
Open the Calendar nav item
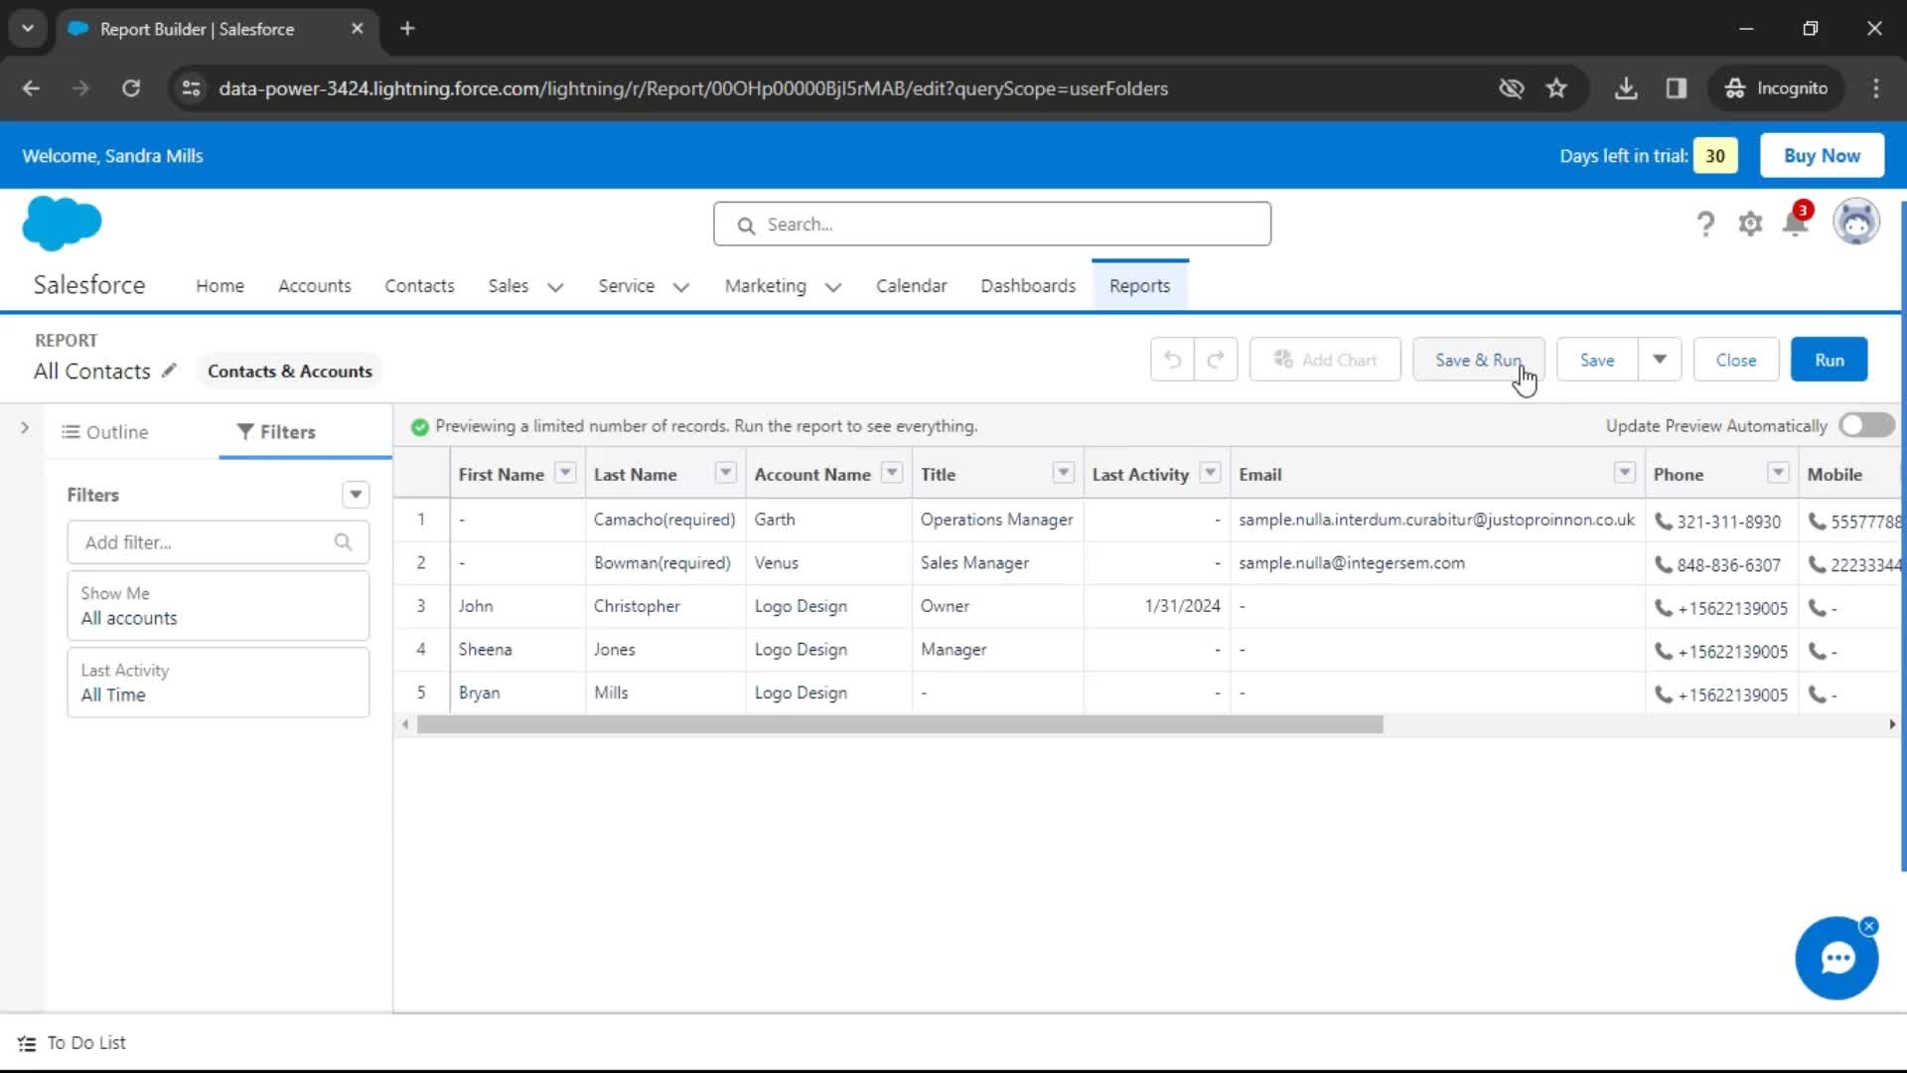click(911, 286)
